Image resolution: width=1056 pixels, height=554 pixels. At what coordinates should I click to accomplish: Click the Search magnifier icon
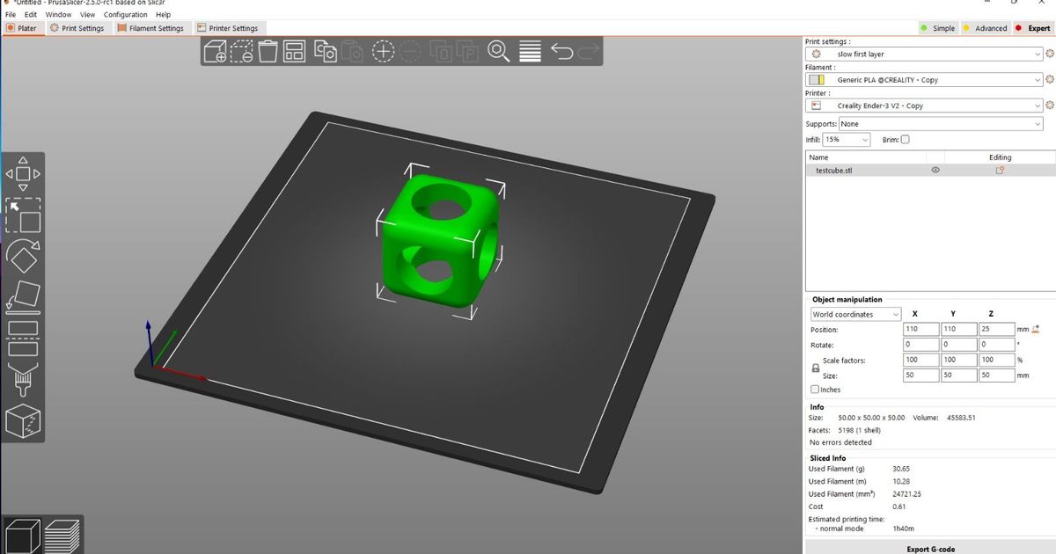coord(498,53)
